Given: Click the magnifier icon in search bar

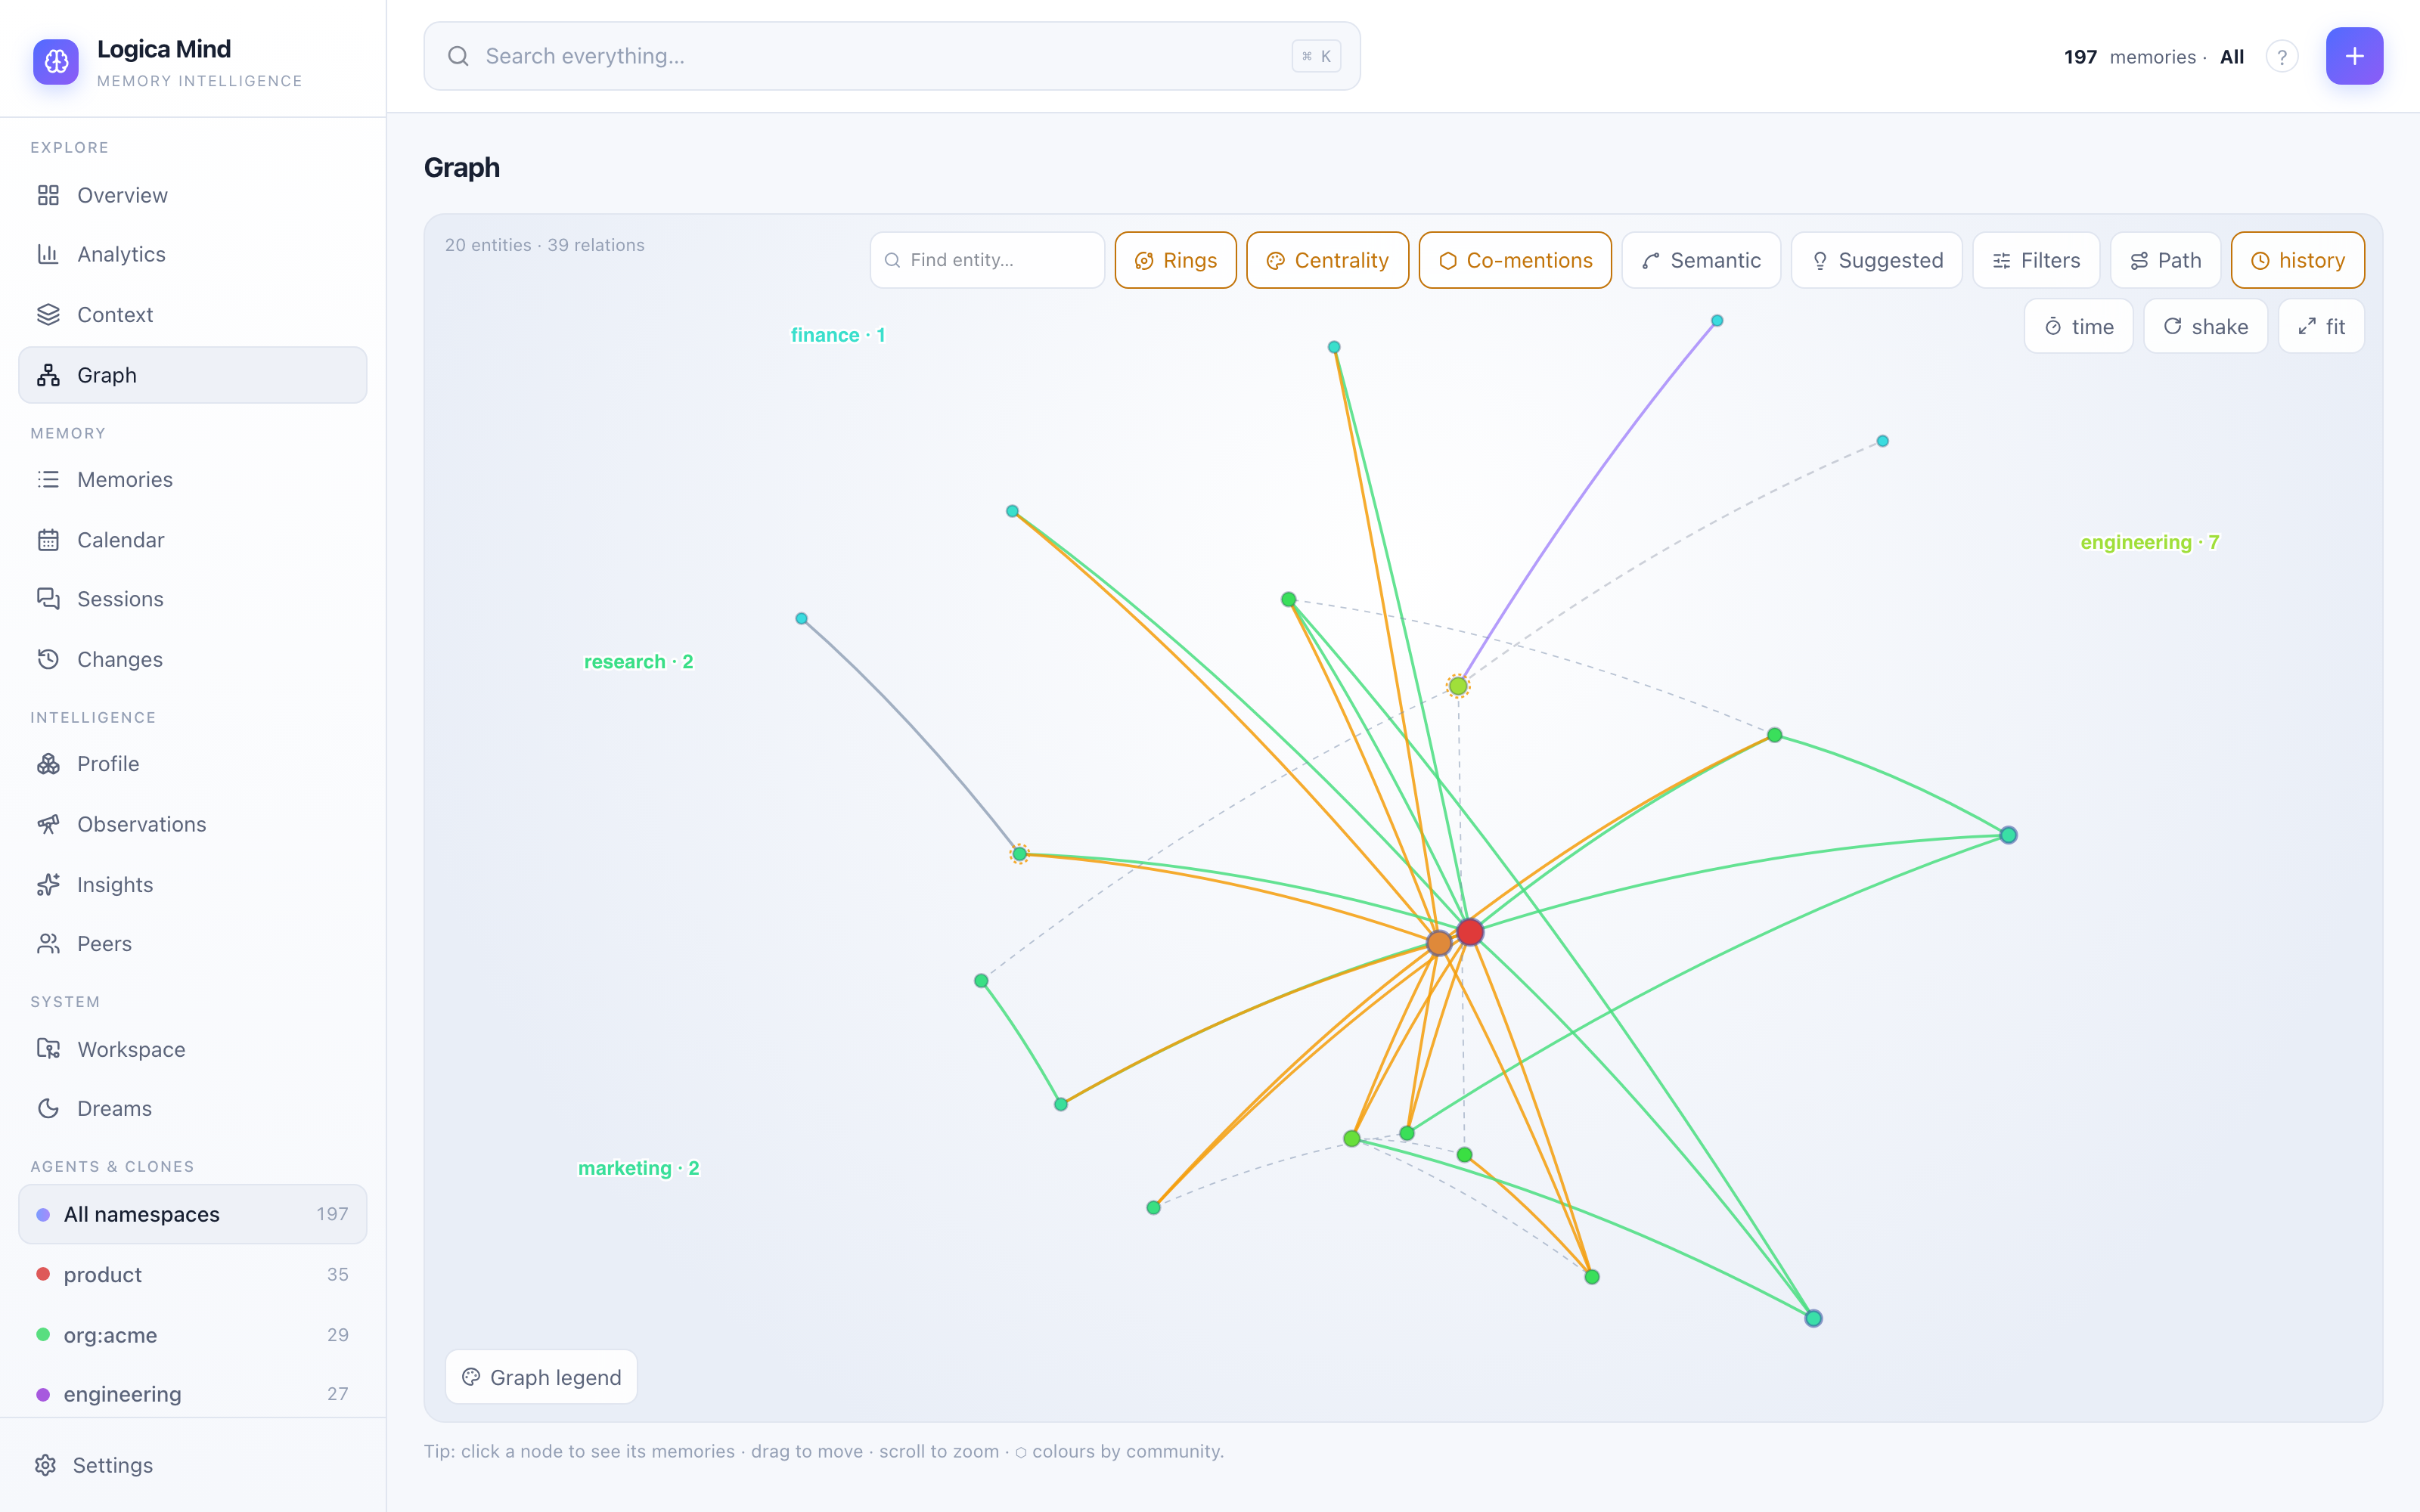Looking at the screenshot, I should point(458,56).
